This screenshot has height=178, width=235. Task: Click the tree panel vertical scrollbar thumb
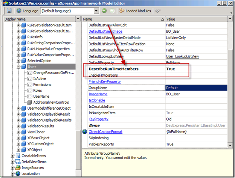point(78,150)
